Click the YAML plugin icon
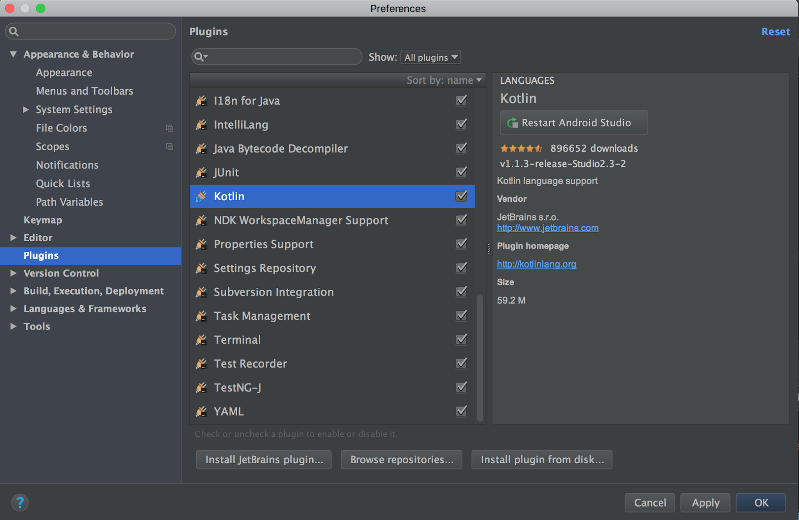The height and width of the screenshot is (520, 799). 201,411
